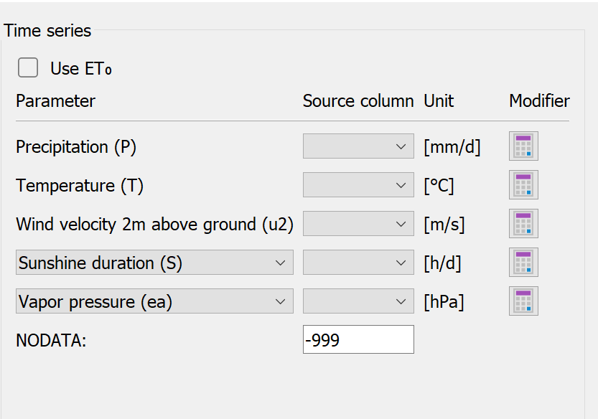This screenshot has height=419, width=598.
Task: Open the source column dropdown for Sunshine duration
Action: (358, 263)
